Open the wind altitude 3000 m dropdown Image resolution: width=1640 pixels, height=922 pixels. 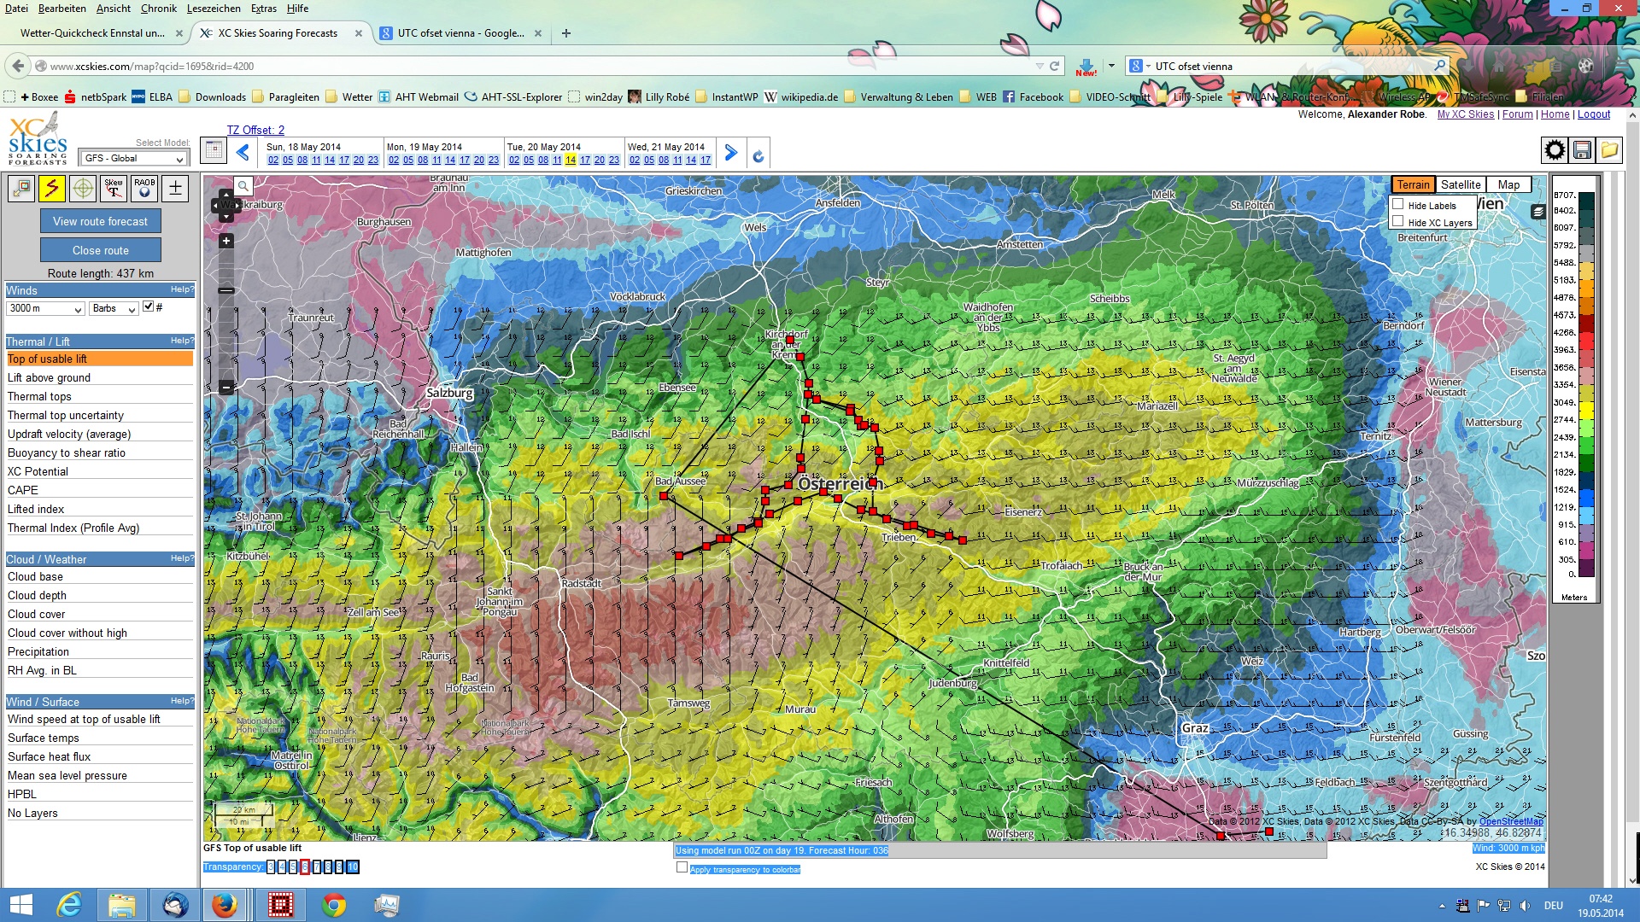point(45,309)
